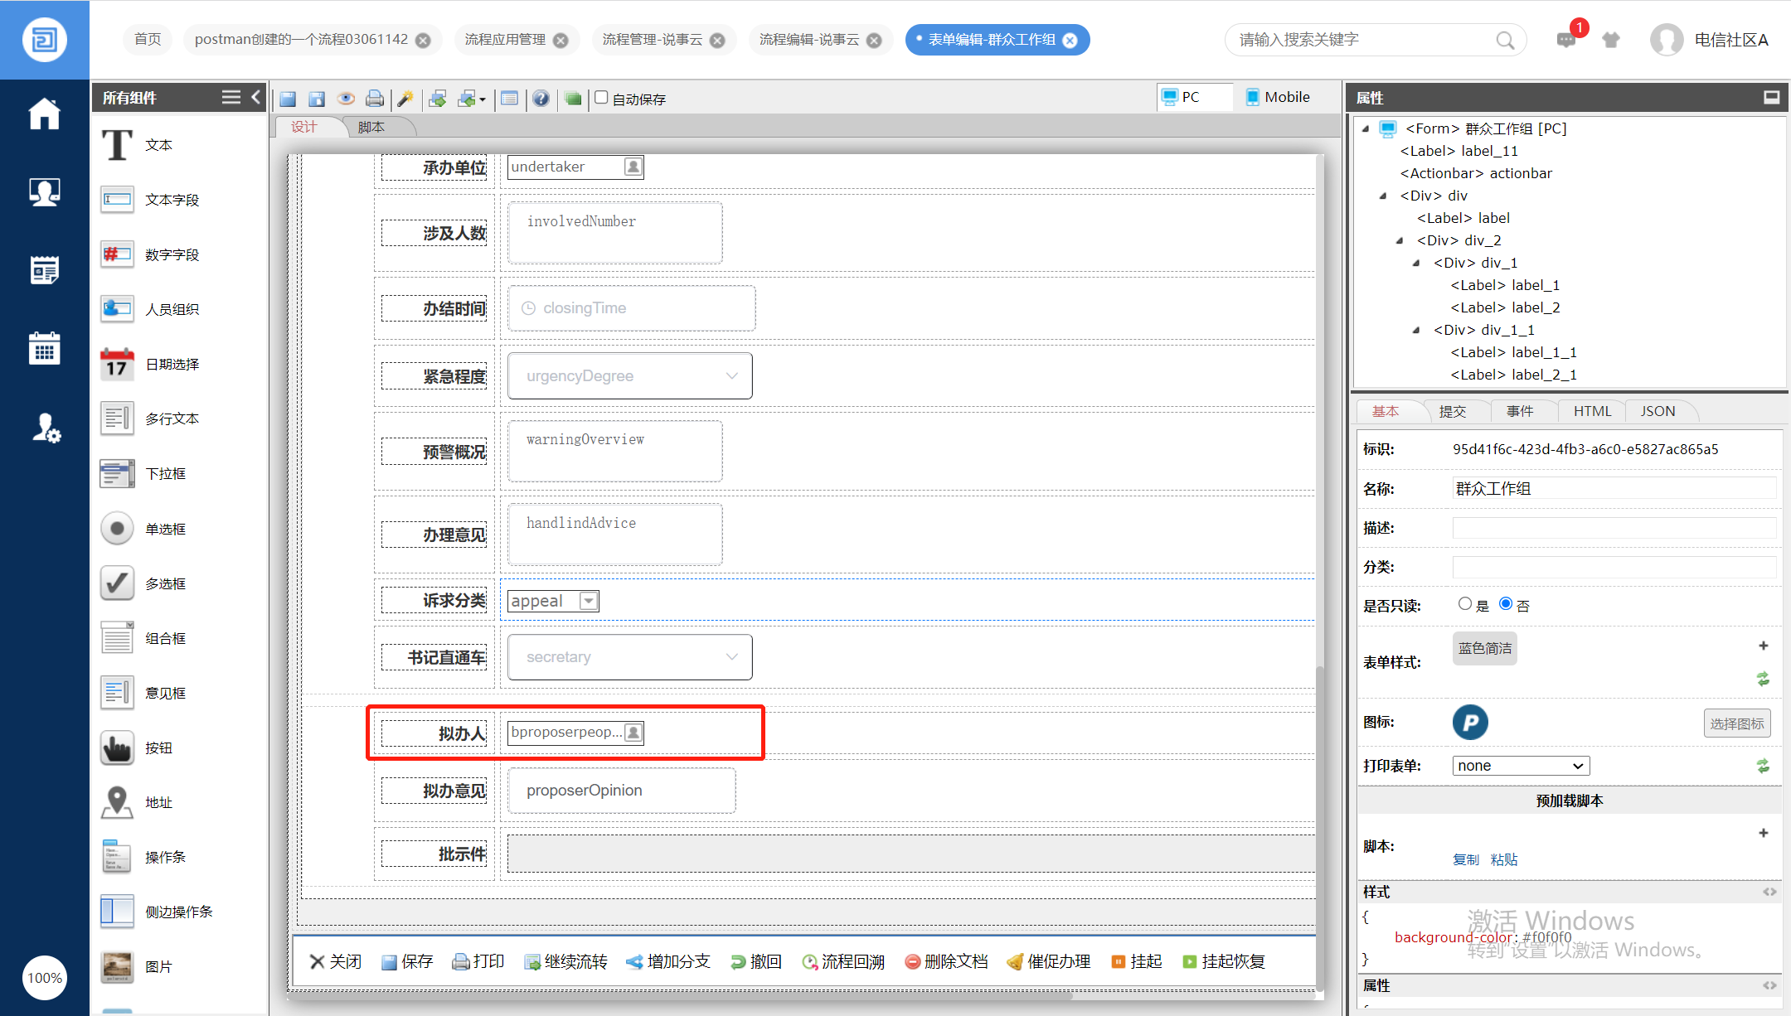Enable the 自动保存 checkbox
Image resolution: width=1791 pixels, height=1016 pixels.
(602, 97)
